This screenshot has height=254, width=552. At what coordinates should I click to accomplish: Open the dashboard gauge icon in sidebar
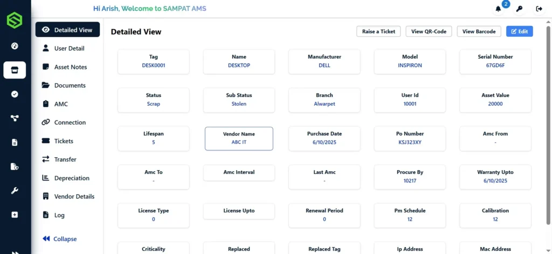[15, 46]
